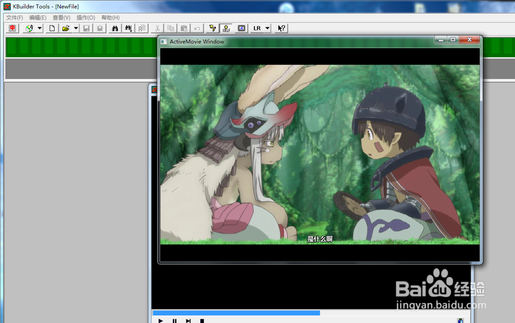Click the floppy disk Save icon
Image resolution: width=515 pixels, height=323 pixels.
click(86, 28)
